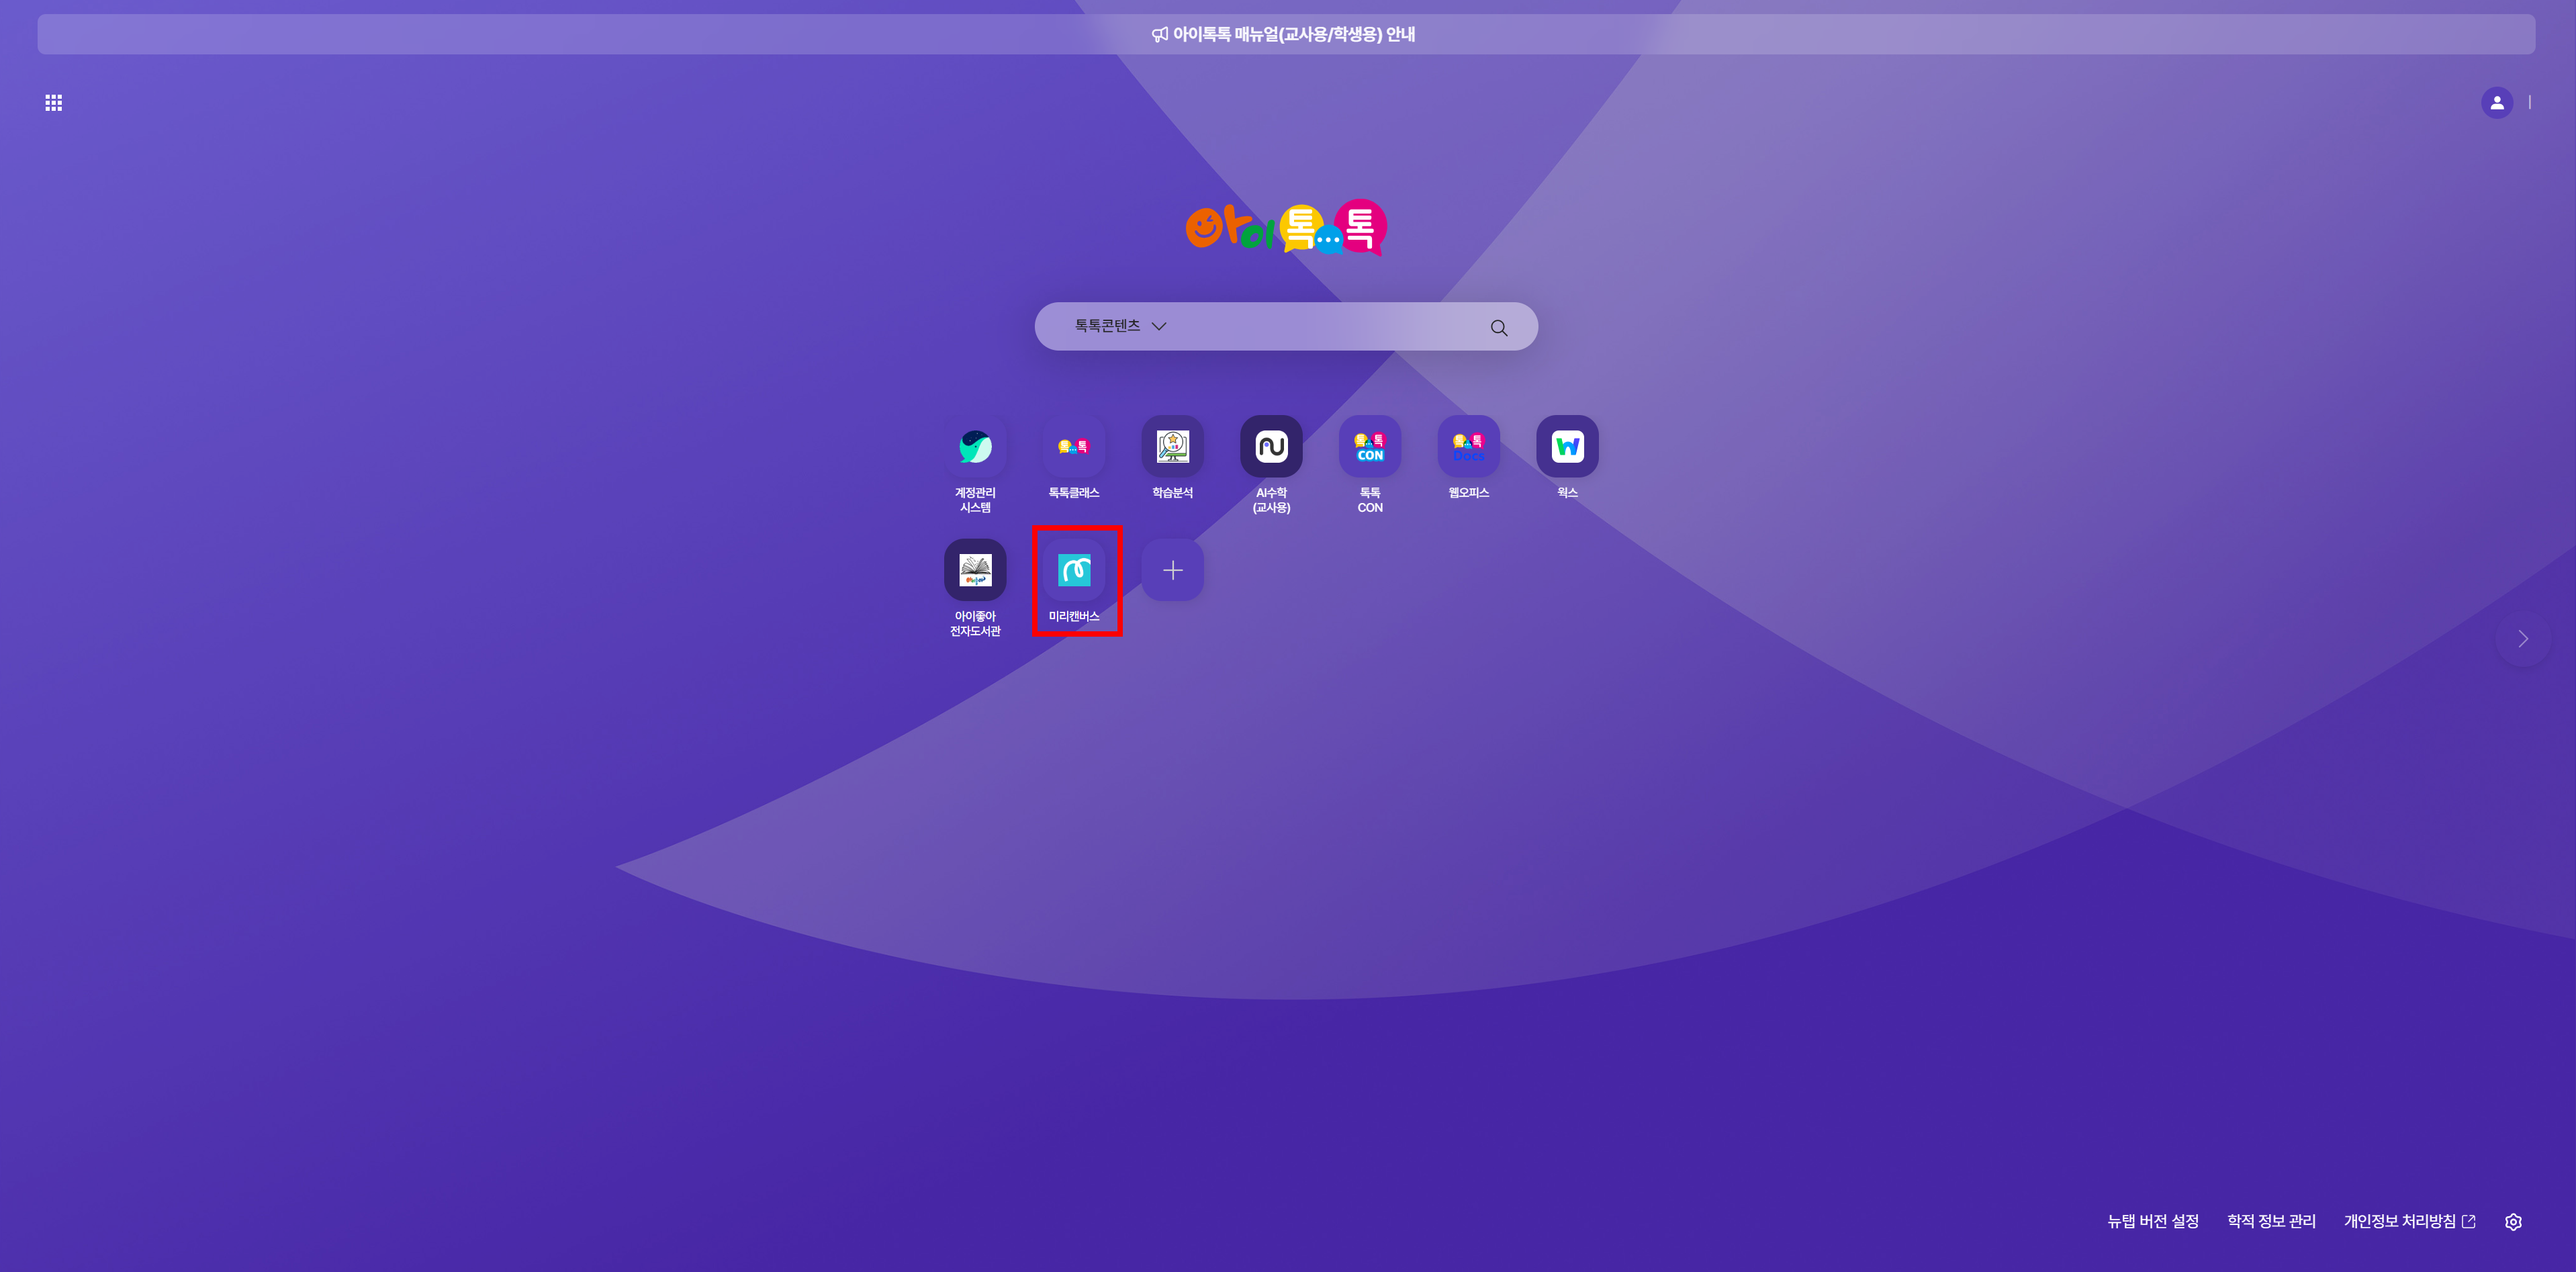Open the apps grid menu
This screenshot has width=2576, height=1272.
point(54,103)
